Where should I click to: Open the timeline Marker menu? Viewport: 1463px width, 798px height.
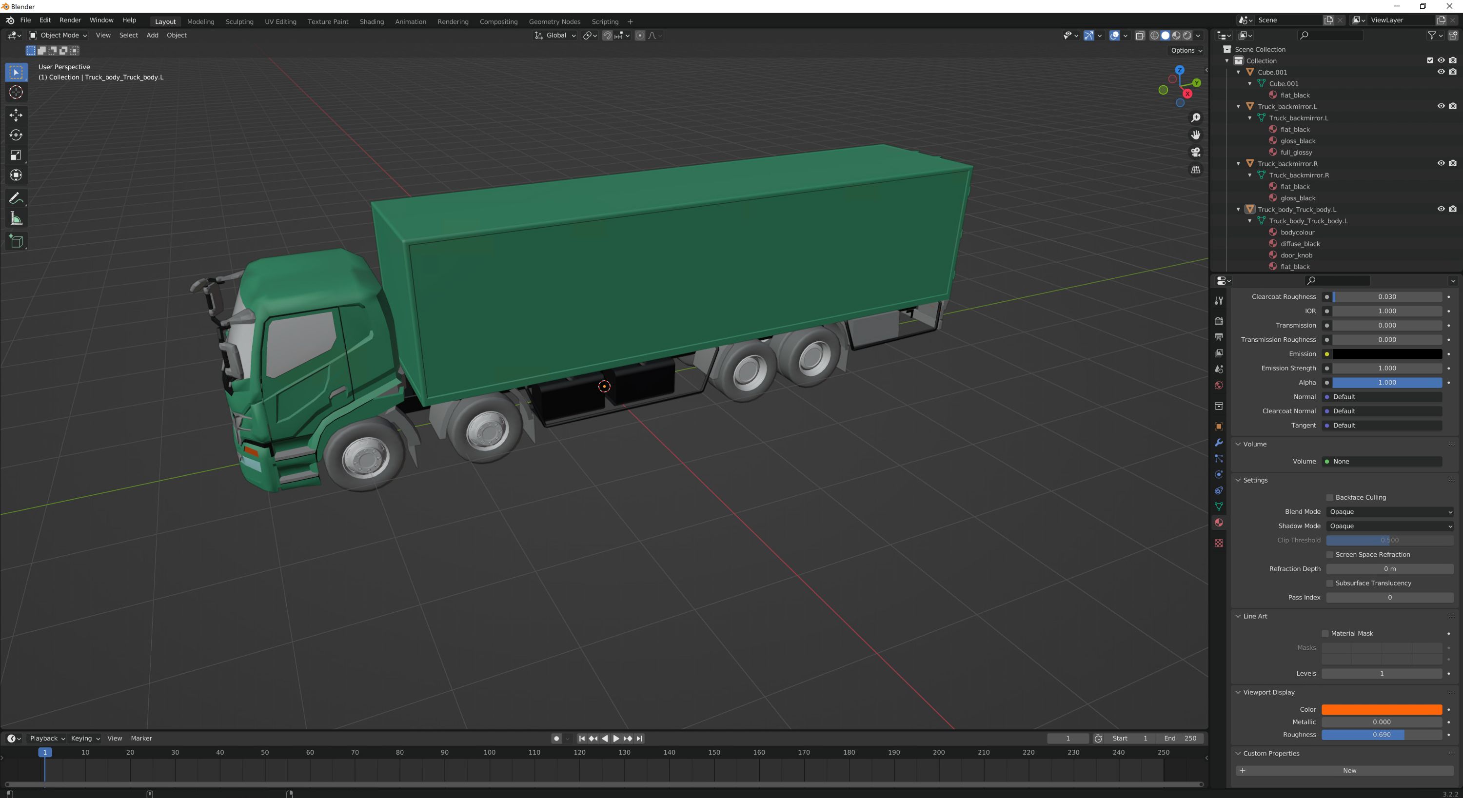(141, 739)
